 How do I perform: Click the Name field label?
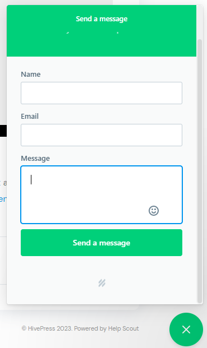[x=31, y=74]
